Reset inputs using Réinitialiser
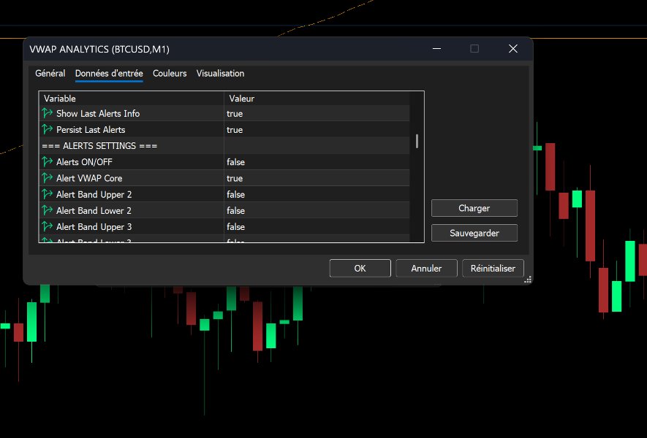This screenshot has width=647, height=438. click(493, 268)
